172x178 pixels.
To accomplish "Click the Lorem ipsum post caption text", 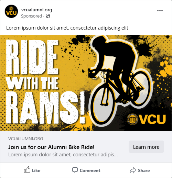I will click(67, 28).
